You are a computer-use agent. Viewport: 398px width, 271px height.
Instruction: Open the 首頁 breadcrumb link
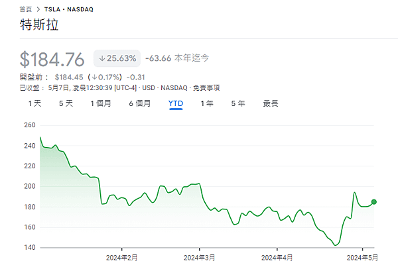26,9
